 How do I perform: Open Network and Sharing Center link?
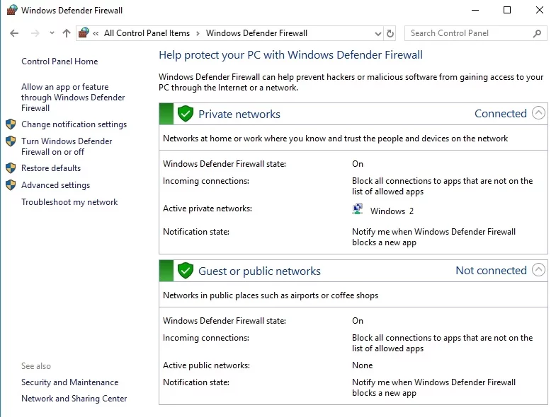tap(74, 399)
